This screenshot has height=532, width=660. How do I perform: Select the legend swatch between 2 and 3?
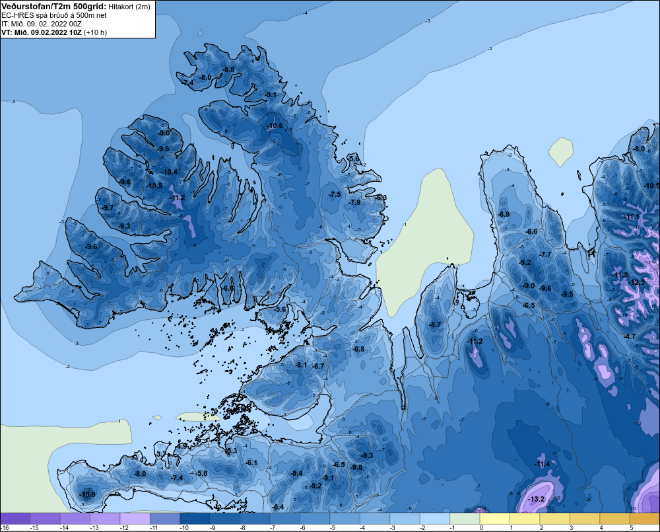(555, 519)
